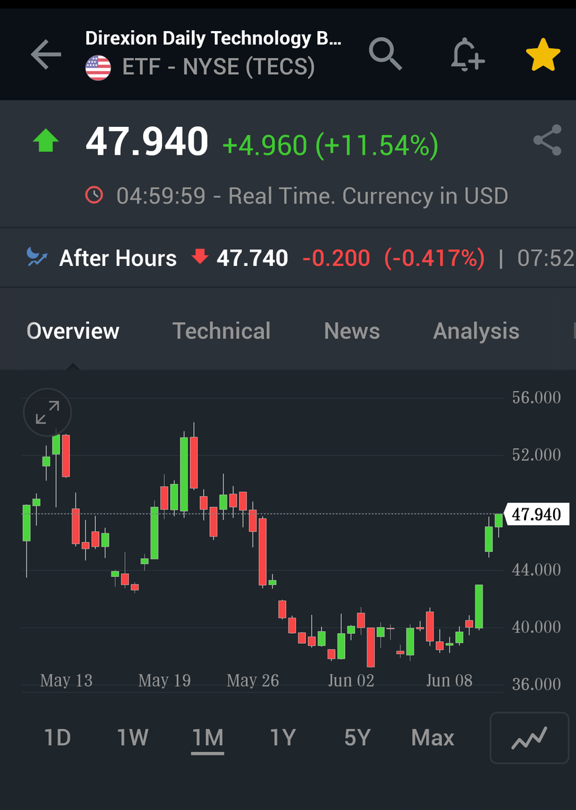
Task: Switch chart type with line-chart icon
Action: (529, 738)
